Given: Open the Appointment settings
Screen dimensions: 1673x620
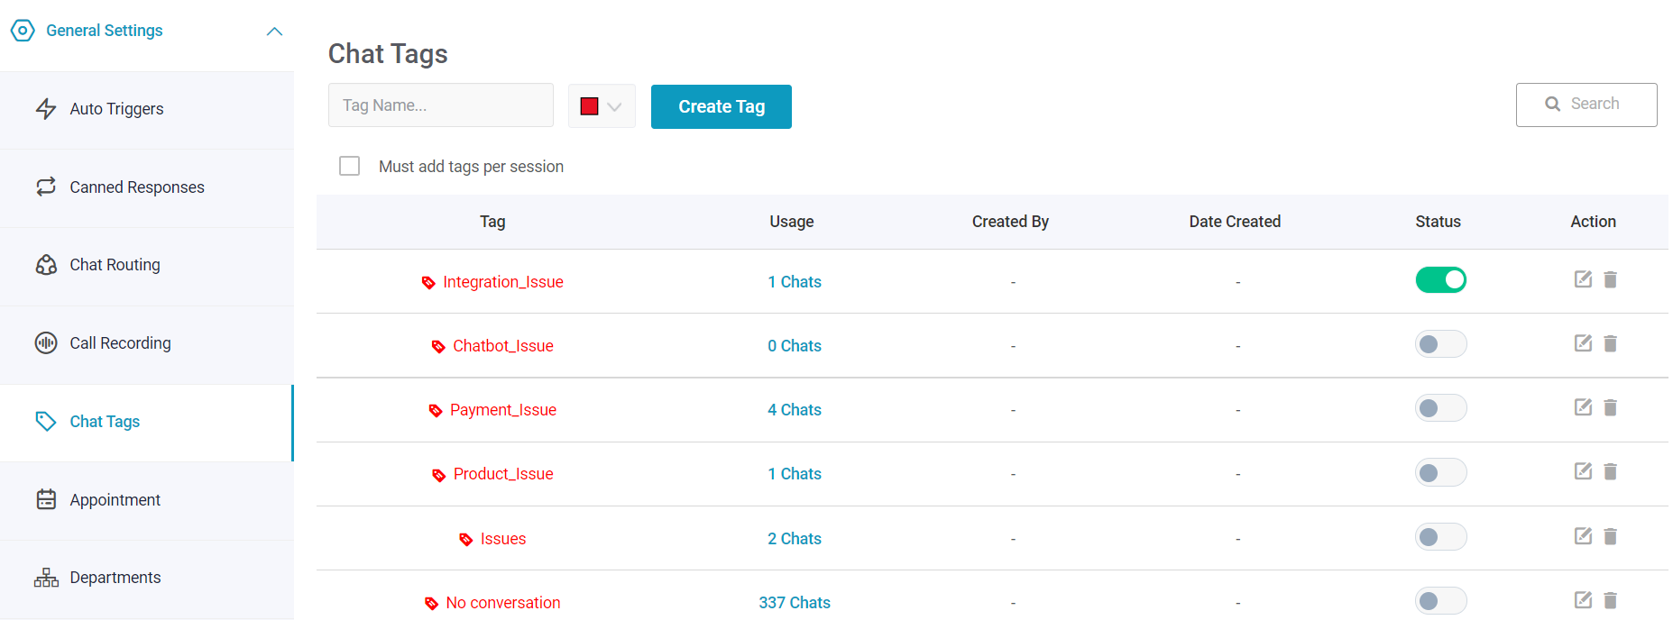Looking at the screenshot, I should pos(147,500).
